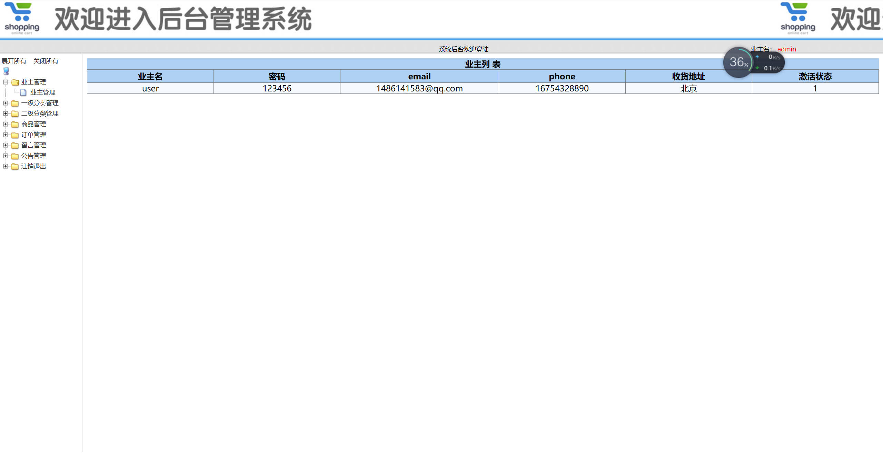
Task: Click the 36% progress circle widget
Action: point(738,62)
